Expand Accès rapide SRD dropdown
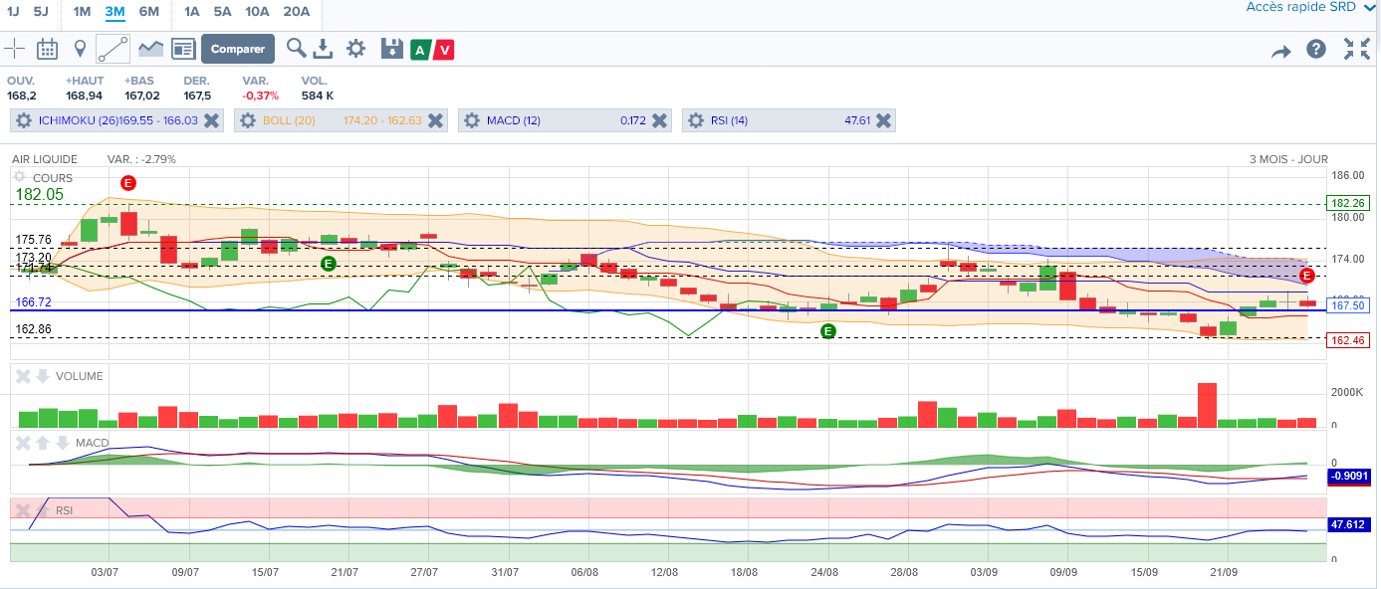 click(1312, 7)
